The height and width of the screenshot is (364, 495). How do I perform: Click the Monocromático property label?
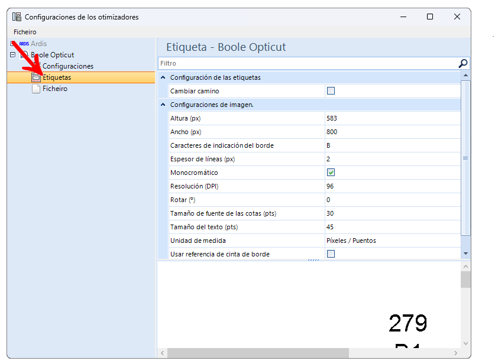click(x=194, y=173)
